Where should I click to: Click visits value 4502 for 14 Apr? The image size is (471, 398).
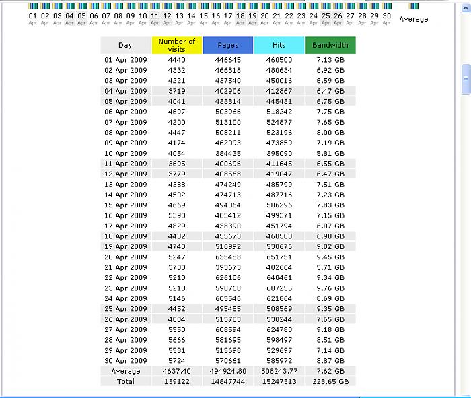[x=176, y=195]
